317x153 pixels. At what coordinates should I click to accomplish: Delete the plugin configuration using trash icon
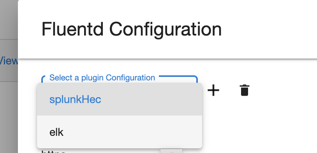coord(245,90)
